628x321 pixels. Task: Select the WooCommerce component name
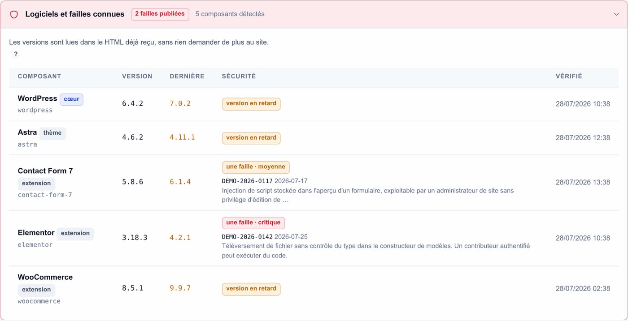pos(45,278)
